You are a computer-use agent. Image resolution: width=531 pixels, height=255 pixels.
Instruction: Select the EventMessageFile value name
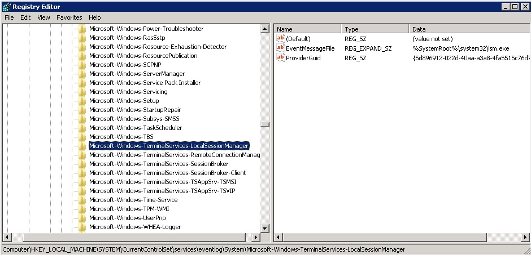point(310,48)
